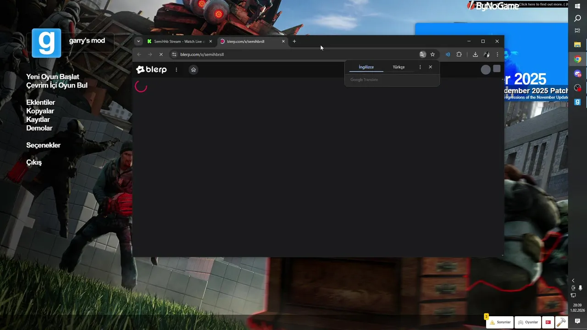Open translate popup more options menu

pyautogui.click(x=420, y=67)
